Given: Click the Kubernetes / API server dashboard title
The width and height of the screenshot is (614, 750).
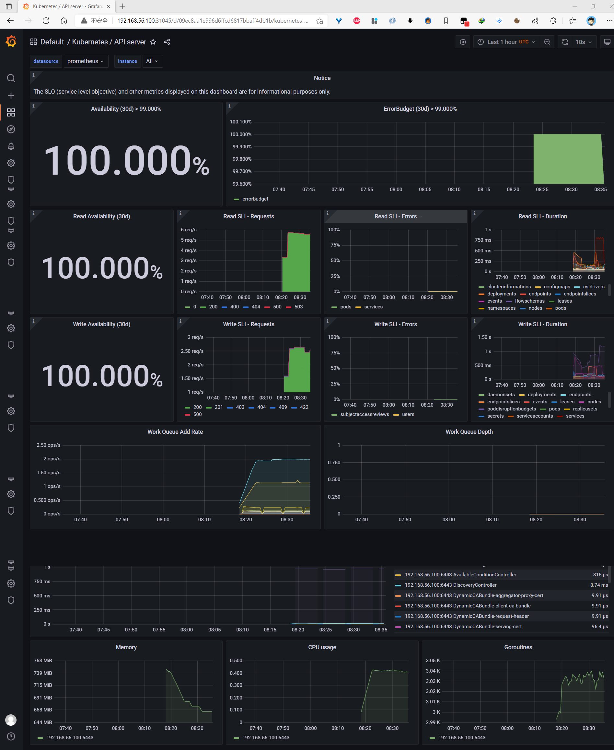Looking at the screenshot, I should pyautogui.click(x=109, y=42).
